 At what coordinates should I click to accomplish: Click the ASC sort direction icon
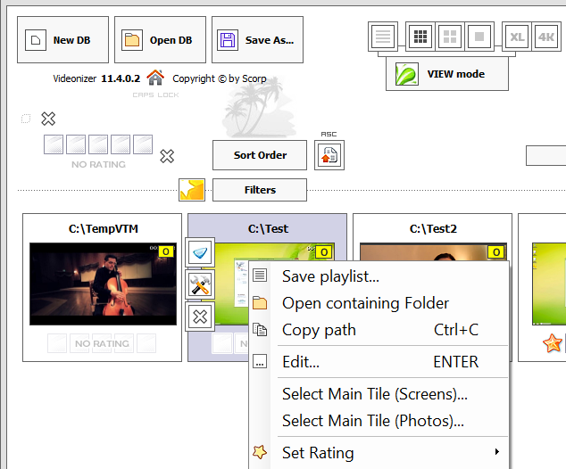tap(329, 154)
